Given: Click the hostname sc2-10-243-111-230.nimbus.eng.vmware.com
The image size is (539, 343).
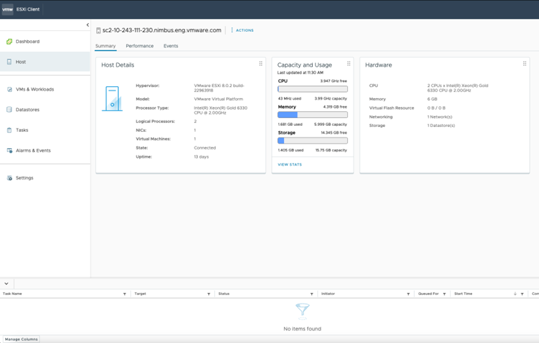Looking at the screenshot, I should [162, 30].
